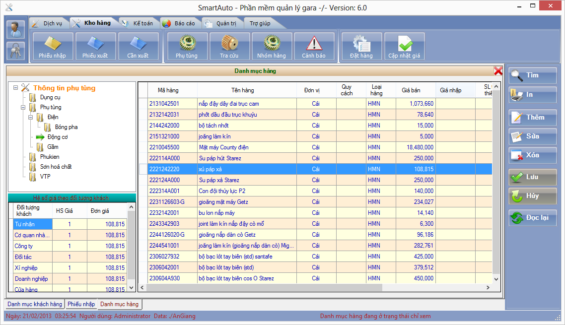Click the Hủy cancel button

click(x=533, y=196)
